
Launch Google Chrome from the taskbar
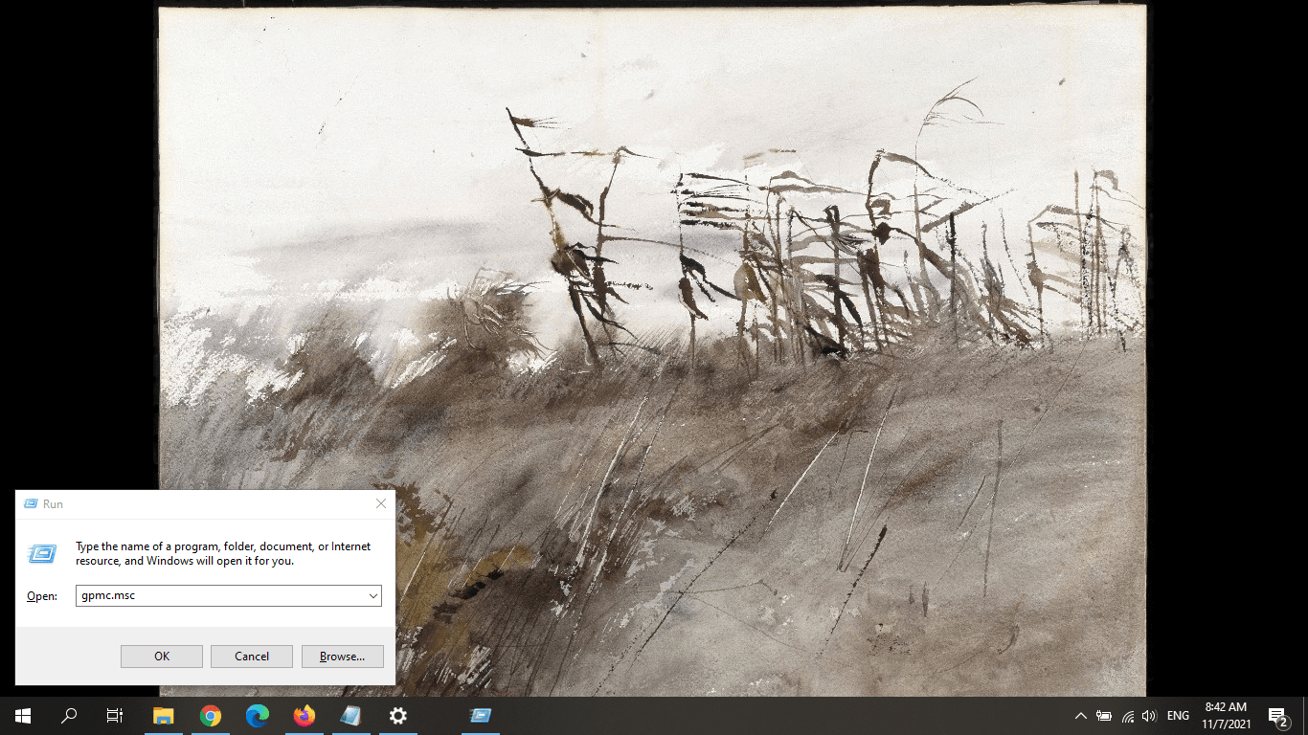pos(211,716)
